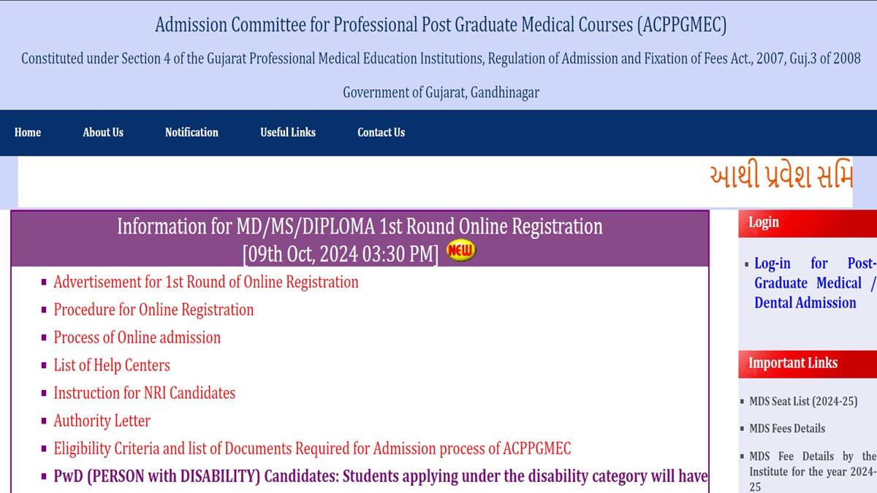The width and height of the screenshot is (877, 493).
Task: Open Advertisement for 1st Round Registration link
Action: 206,282
